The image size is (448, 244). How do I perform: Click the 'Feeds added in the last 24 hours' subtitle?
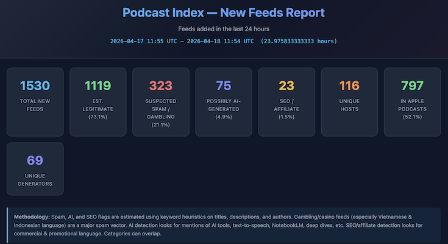tap(224, 29)
